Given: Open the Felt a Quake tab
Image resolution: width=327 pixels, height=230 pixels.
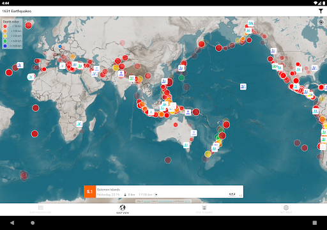Looking at the screenshot, I should (x=204, y=210).
